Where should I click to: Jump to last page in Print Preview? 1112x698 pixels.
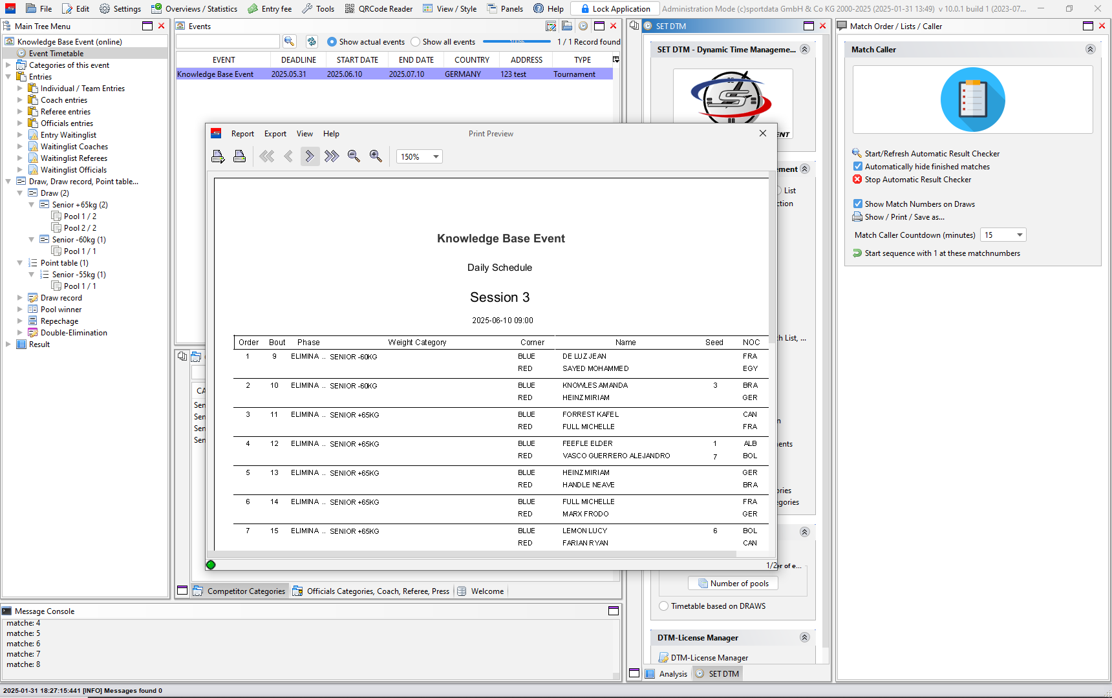332,156
